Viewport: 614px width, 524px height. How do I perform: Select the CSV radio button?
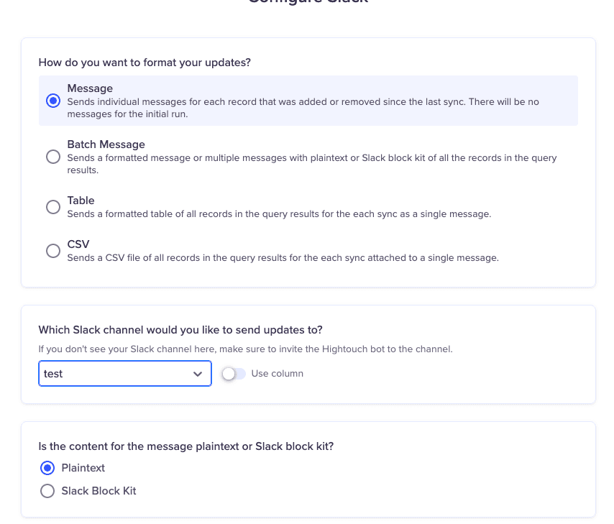pos(52,250)
